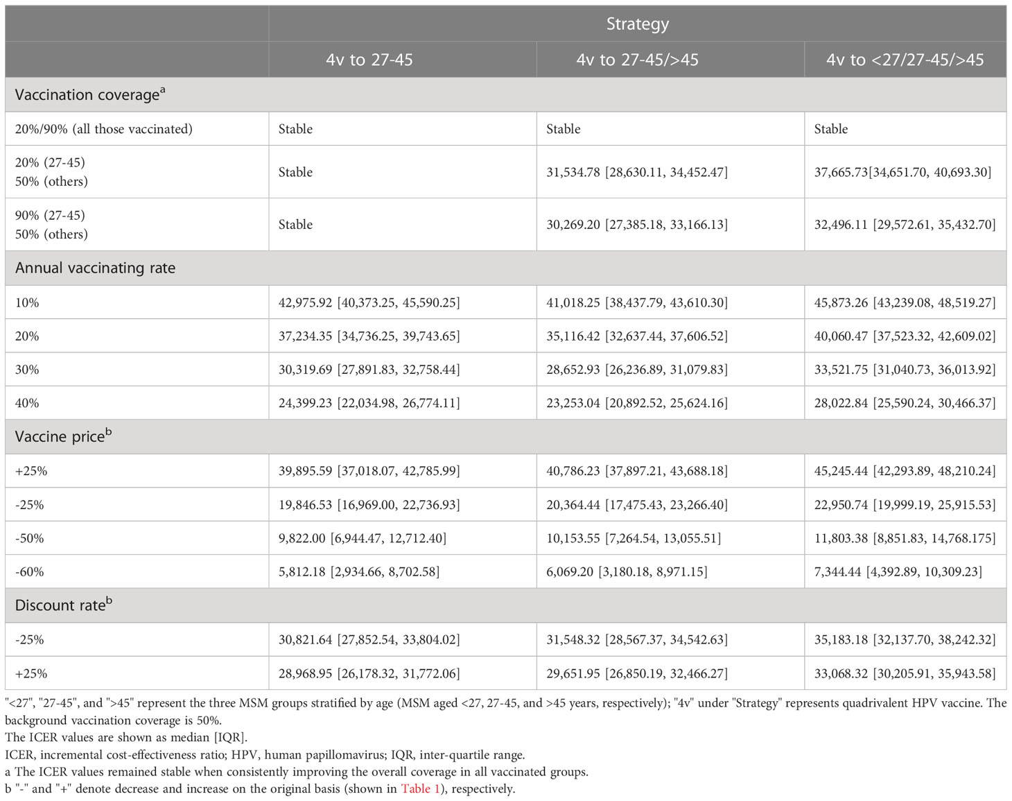
Task: Select the footnote defining ICER, HPV, IQR abbreviations
Action: point(265,755)
